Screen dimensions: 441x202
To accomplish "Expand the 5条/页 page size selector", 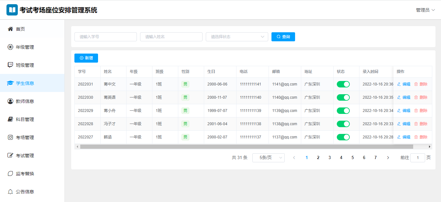I will coord(268,158).
